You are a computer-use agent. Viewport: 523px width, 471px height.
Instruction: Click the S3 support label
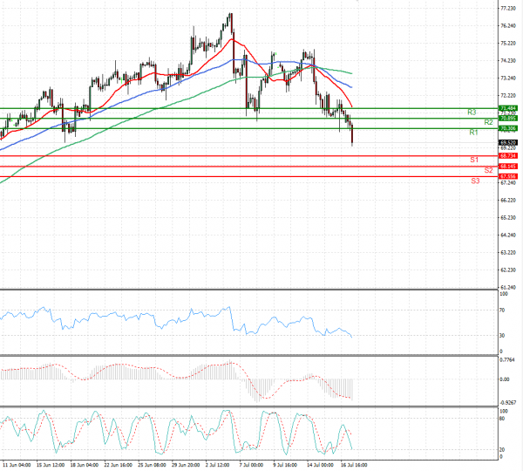(x=475, y=181)
